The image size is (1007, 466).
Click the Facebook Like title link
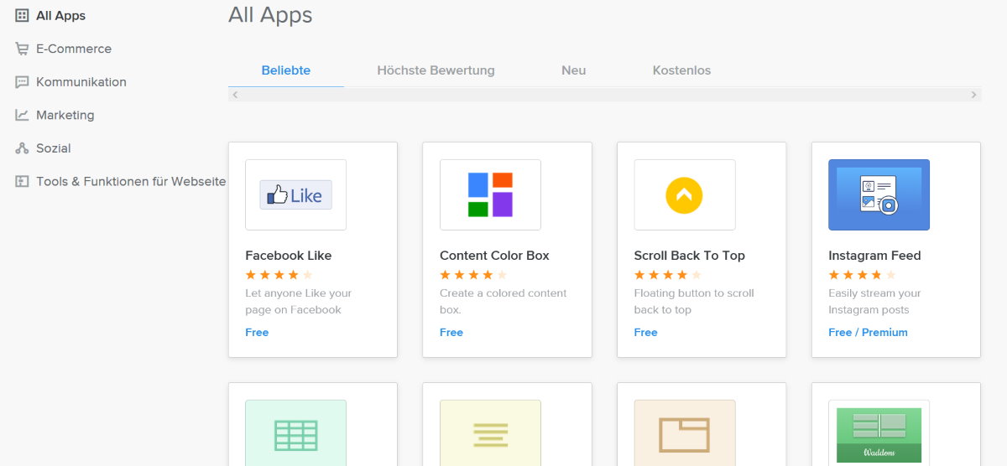[288, 256]
